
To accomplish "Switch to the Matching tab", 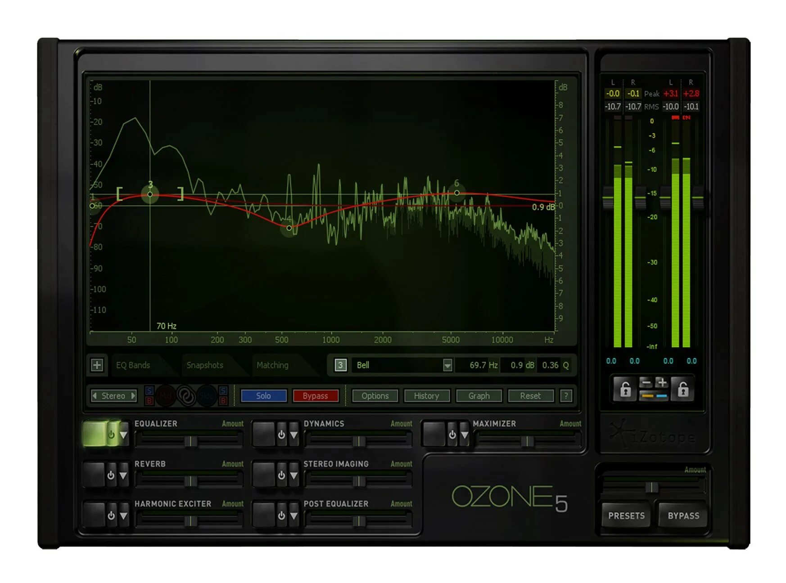I will pyautogui.click(x=272, y=365).
